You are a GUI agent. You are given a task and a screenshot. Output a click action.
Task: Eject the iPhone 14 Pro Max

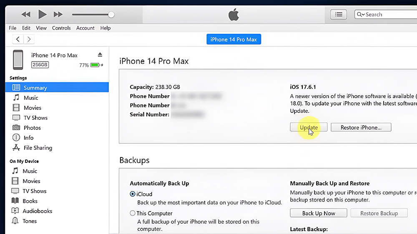point(100,55)
